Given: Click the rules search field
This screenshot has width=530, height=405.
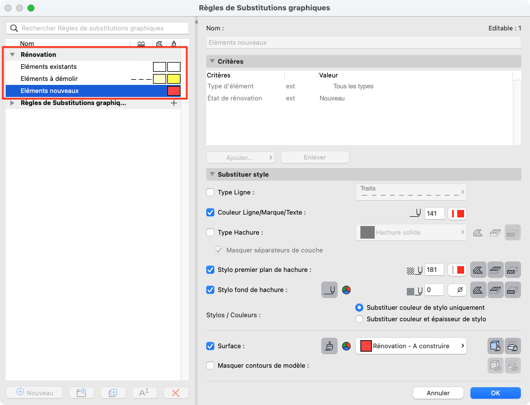Looking at the screenshot, I should tap(97, 28).
